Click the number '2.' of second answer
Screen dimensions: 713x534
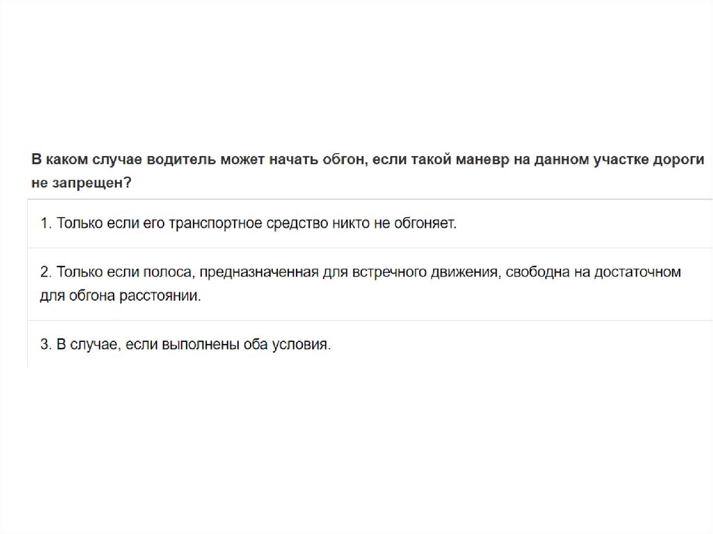click(46, 272)
